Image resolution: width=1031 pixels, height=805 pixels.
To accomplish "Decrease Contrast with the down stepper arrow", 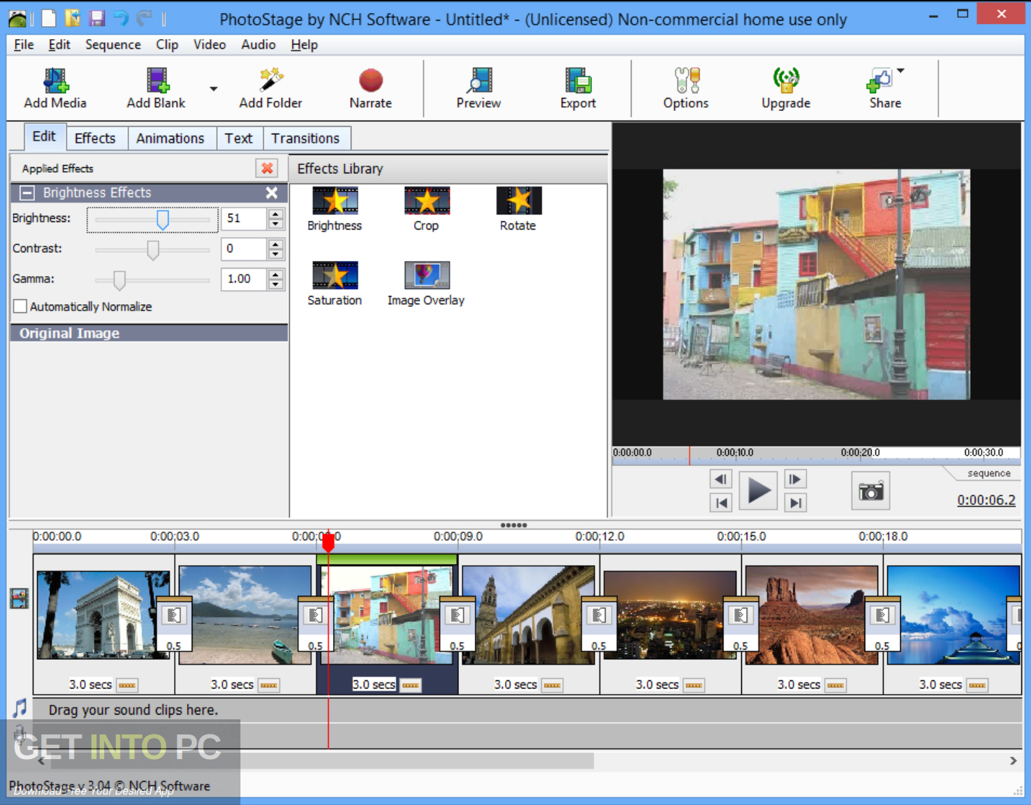I will tap(275, 254).
